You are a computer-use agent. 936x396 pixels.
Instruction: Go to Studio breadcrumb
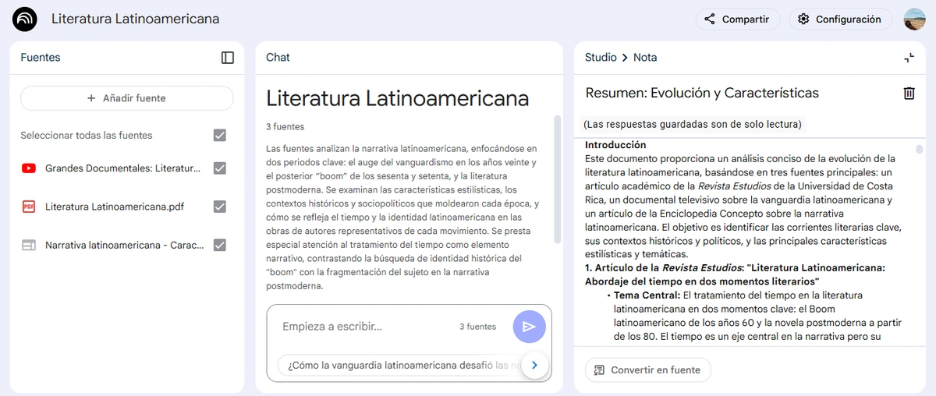(601, 58)
